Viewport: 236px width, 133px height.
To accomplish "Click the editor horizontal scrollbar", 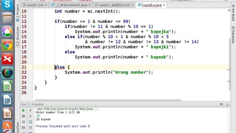I will 108,100.
